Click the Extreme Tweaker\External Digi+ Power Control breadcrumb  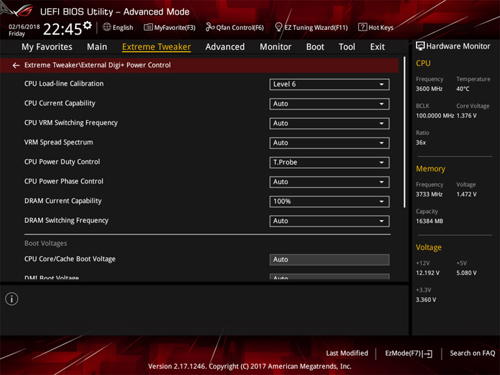pos(97,65)
